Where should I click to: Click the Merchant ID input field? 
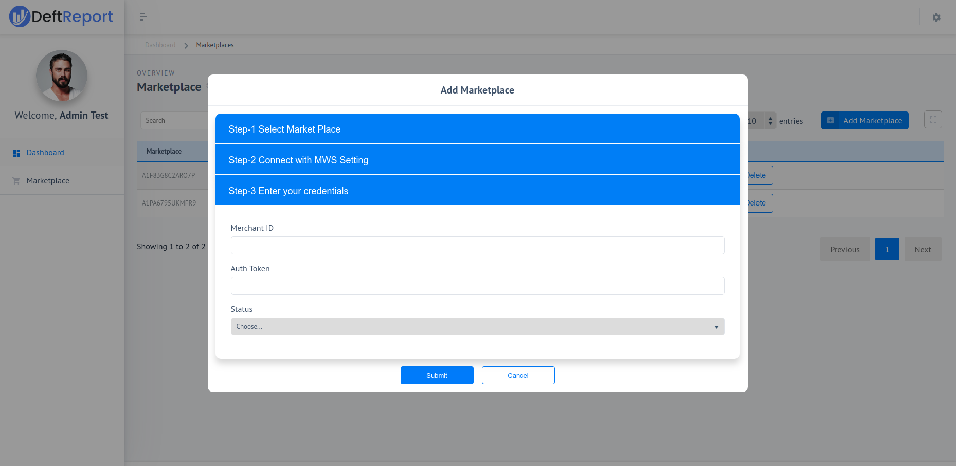477,245
